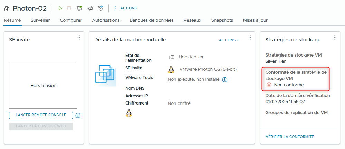Click the power state icon beside Hors tension
The image size is (345, 149).
pos(171,57)
